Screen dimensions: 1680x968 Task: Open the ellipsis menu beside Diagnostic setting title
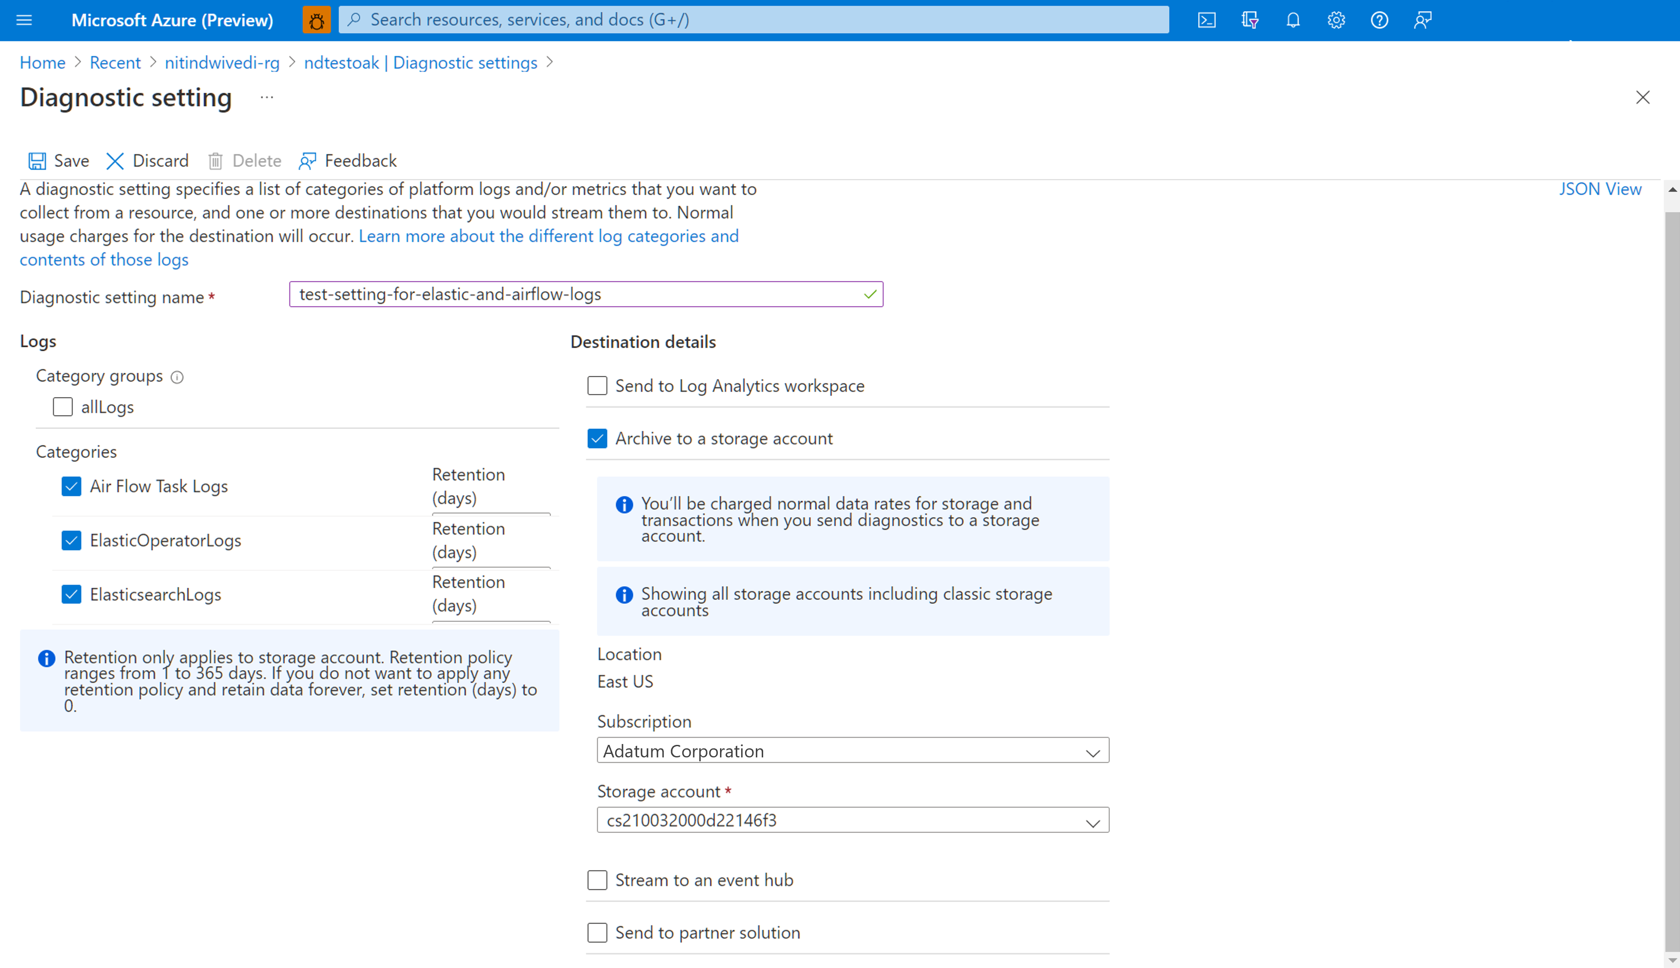(266, 97)
